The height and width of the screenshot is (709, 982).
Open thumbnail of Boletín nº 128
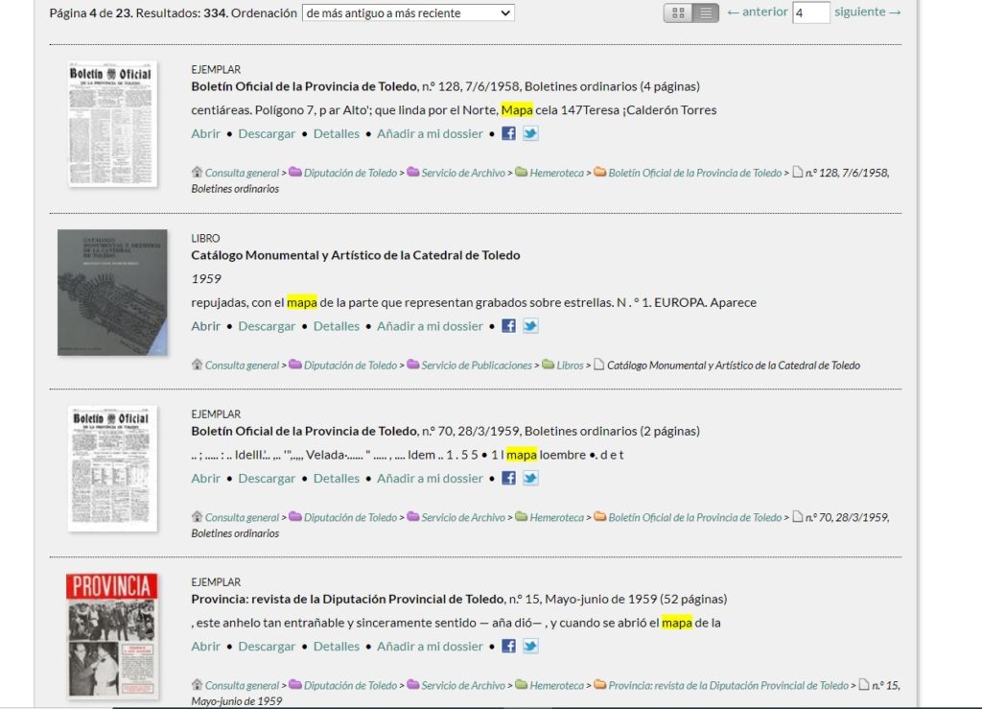113,124
